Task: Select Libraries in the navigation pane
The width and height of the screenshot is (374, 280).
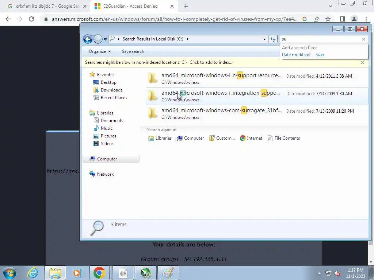Action: 105,113
